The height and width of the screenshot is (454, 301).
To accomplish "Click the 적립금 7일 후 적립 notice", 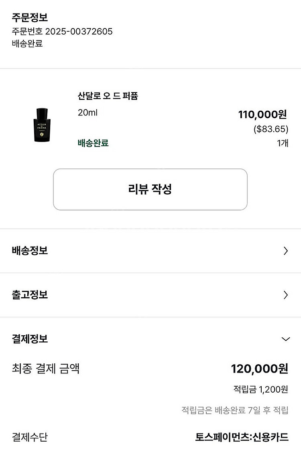I will (235, 410).
